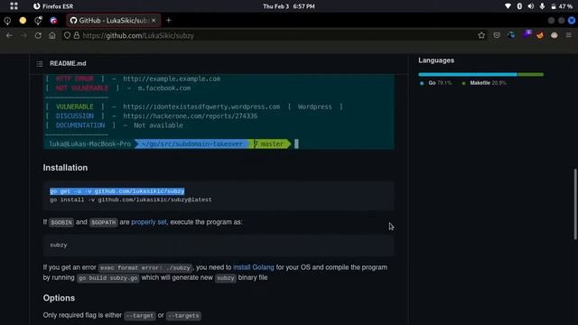
Task: Open the clock showing Thu Feb 3
Action: pyautogui.click(x=289, y=6)
